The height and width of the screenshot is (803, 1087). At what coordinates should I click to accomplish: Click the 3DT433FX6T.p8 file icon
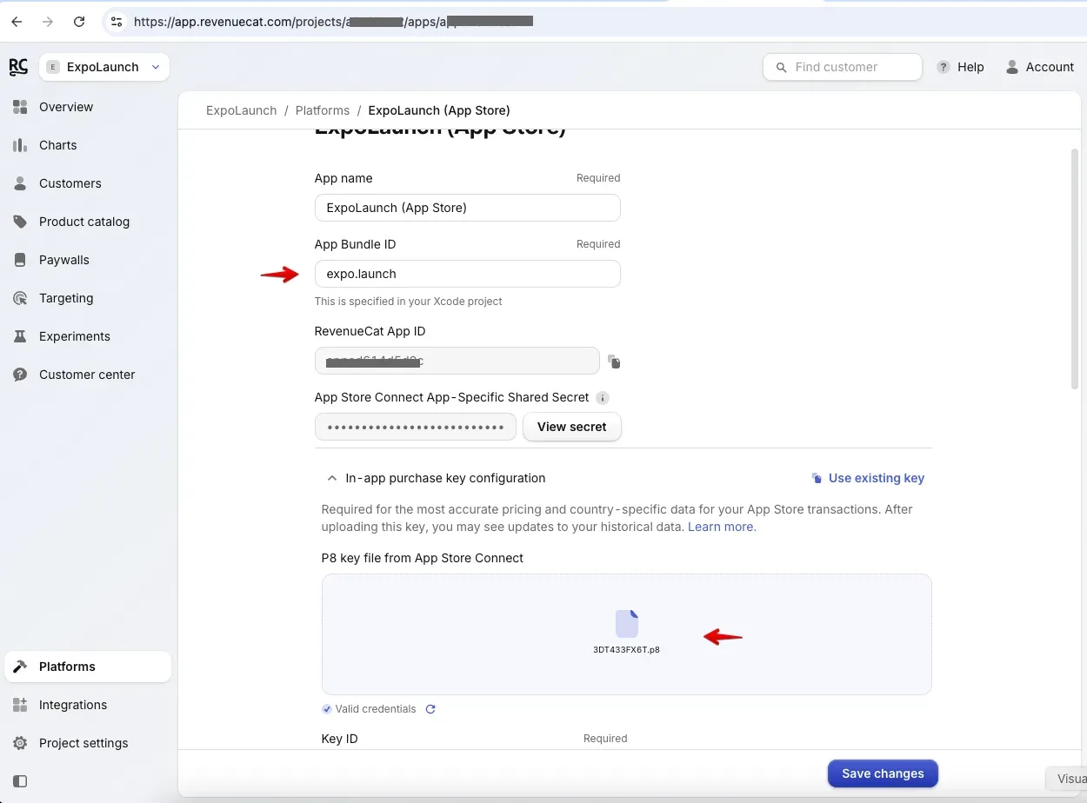[627, 624]
